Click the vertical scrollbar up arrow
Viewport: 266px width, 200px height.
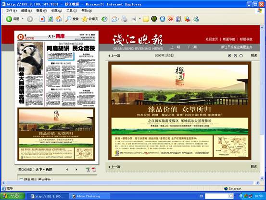262,27
